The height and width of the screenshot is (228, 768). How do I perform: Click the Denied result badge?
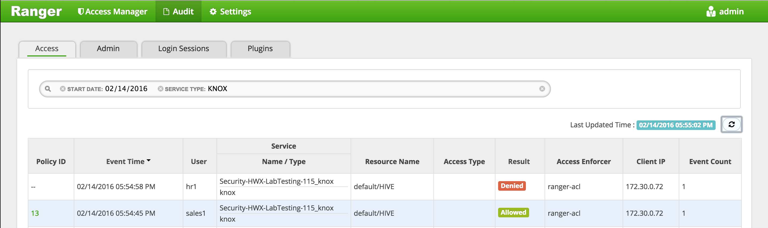tap(512, 186)
